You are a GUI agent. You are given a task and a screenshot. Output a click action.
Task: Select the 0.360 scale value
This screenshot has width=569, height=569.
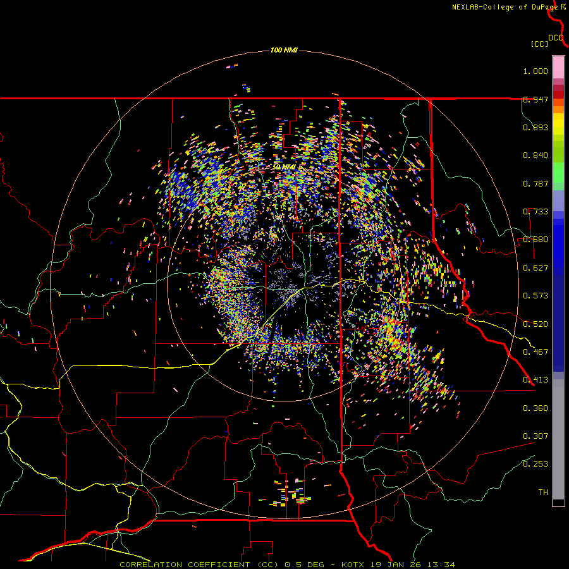pyautogui.click(x=535, y=408)
